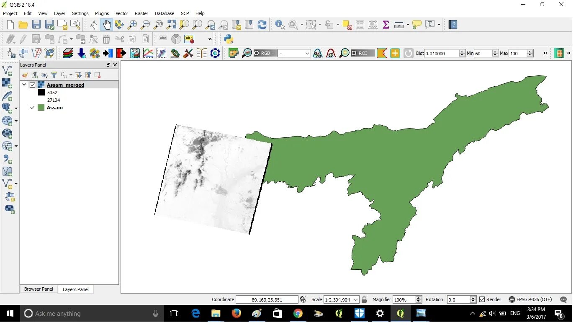Image resolution: width=576 pixels, height=325 pixels.
Task: Open the Raster menu
Action: (x=141, y=13)
